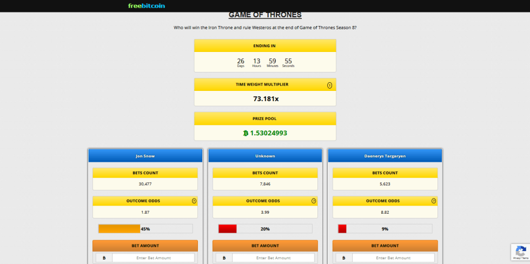Open the Time Weight Multiplier help icon
The height and width of the screenshot is (264, 530).
pos(329,85)
